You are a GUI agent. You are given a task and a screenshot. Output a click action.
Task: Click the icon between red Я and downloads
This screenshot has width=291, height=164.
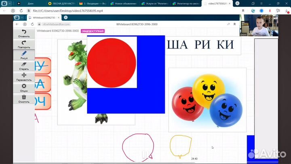[x=278, y=11]
